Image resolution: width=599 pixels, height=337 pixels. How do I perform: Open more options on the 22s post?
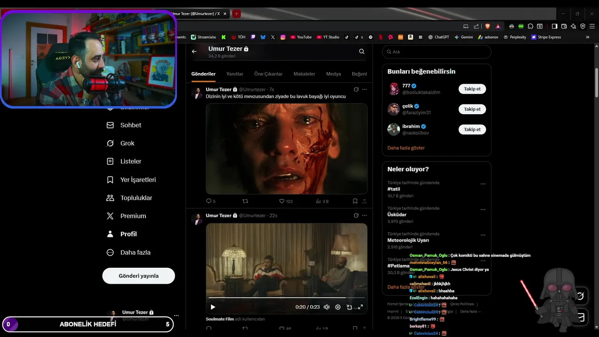click(x=365, y=215)
